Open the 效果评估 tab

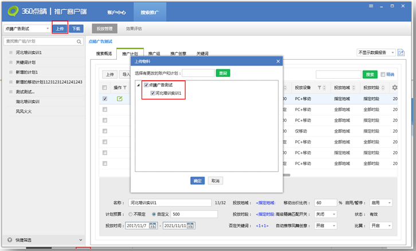134,28
